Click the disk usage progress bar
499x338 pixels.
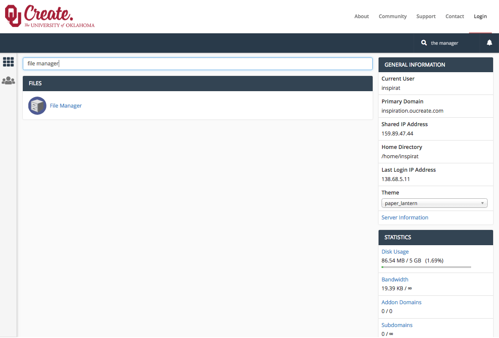point(426,267)
